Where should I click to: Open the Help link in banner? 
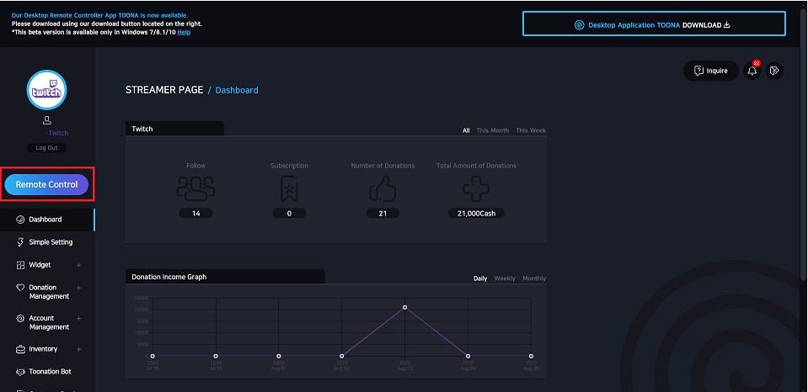point(184,32)
